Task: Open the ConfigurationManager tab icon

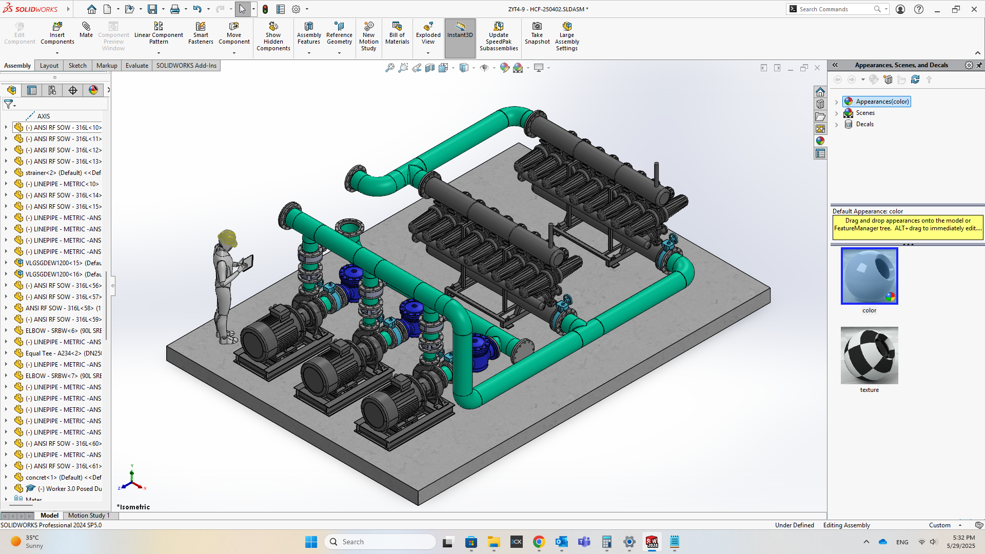Action: (52, 90)
